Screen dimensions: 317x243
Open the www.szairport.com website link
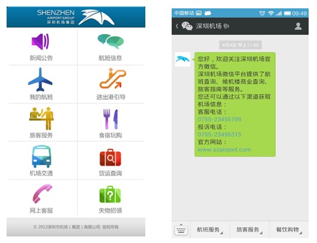point(224,149)
